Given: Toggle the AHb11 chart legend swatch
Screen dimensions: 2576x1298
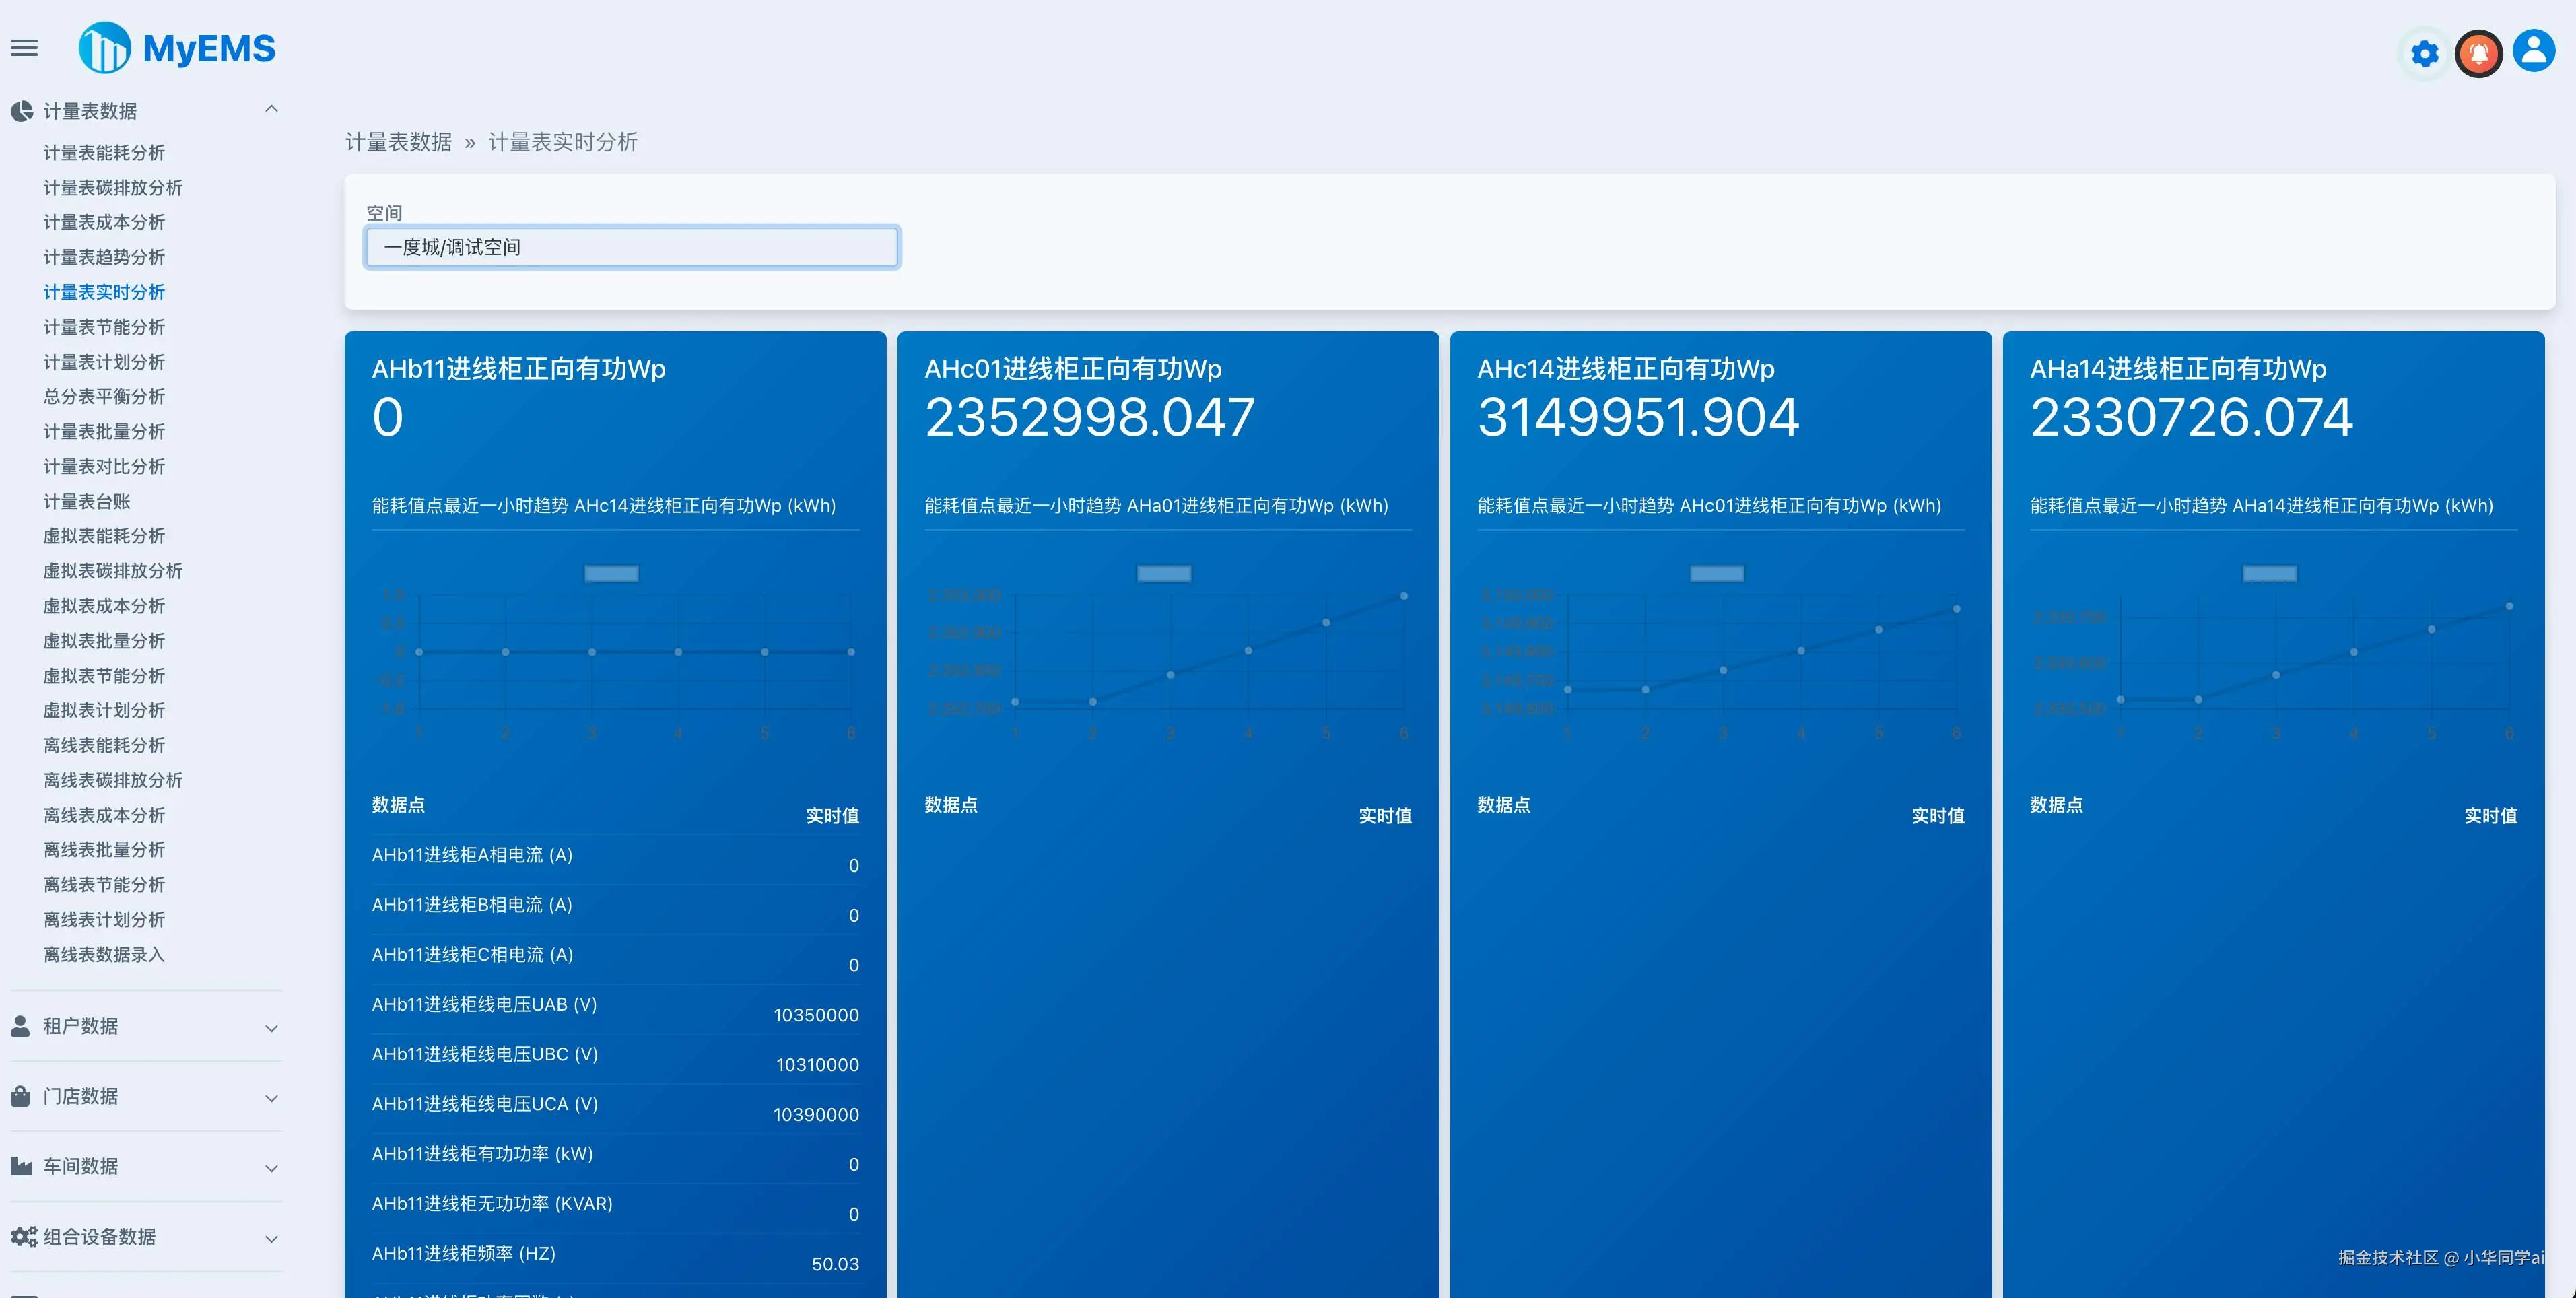Looking at the screenshot, I should point(611,573).
